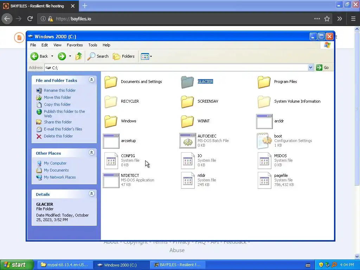The height and width of the screenshot is (270, 360).
Task: Select the NTDETECT application icon
Action: (111, 180)
